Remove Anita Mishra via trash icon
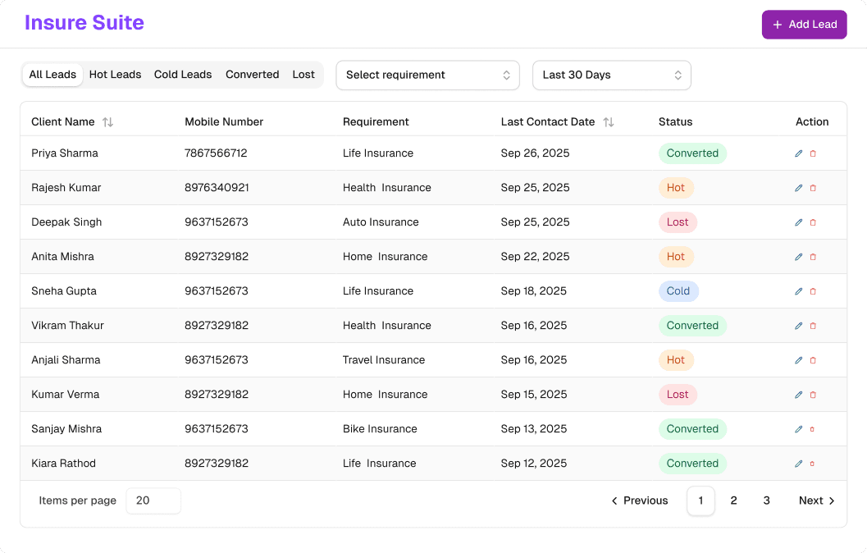 point(813,257)
